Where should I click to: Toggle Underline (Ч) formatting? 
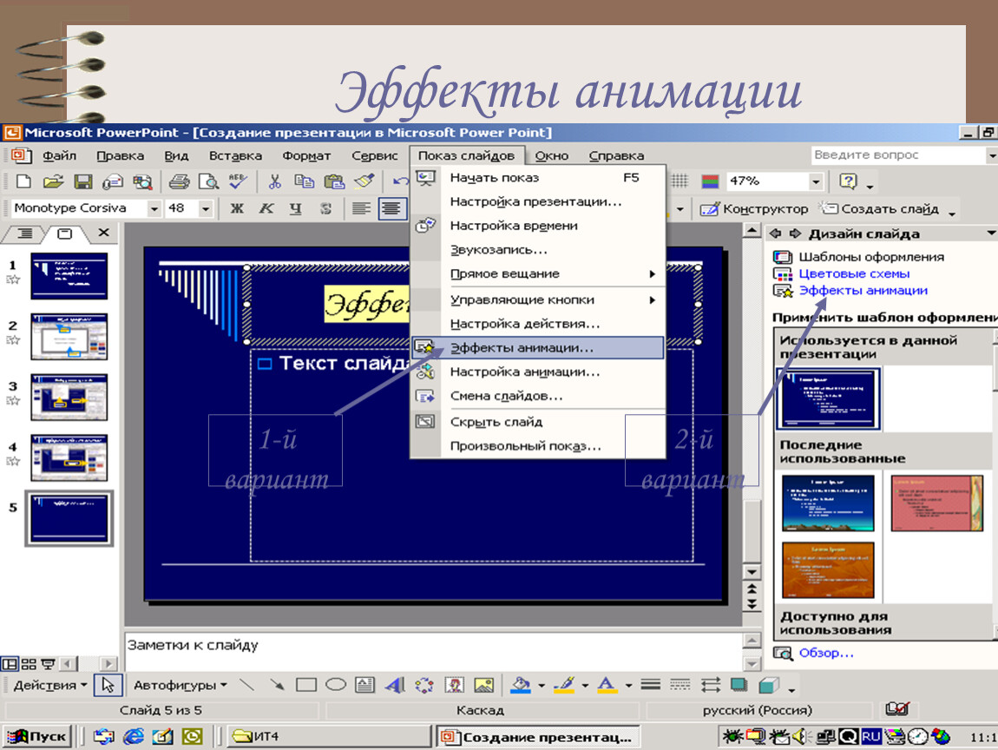coord(296,208)
